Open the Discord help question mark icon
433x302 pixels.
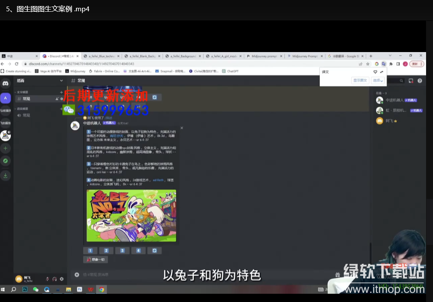[420, 81]
